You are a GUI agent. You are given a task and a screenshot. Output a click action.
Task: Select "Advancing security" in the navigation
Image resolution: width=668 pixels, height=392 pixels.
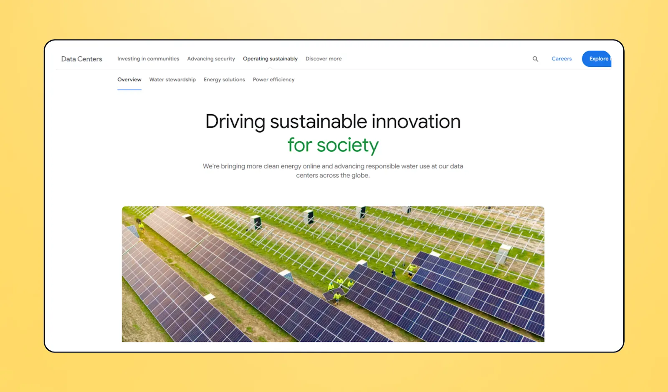211,59
